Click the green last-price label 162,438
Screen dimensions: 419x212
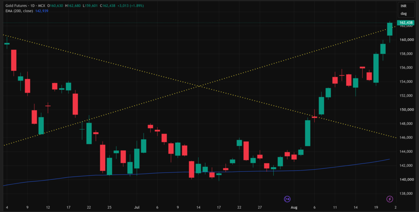click(405, 23)
